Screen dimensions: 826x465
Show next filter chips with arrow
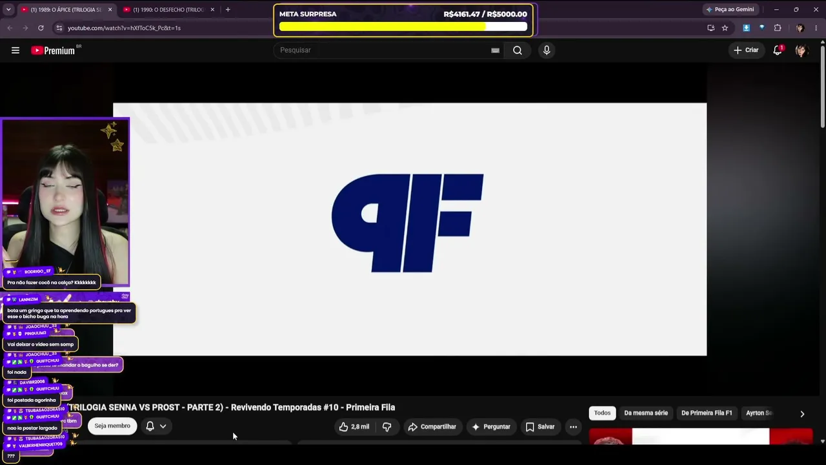click(x=802, y=413)
